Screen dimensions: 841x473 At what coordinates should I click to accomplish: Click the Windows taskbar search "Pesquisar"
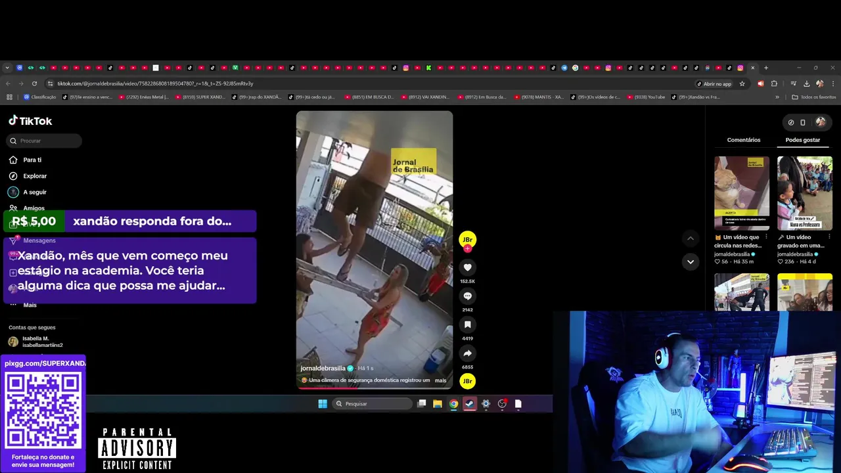point(373,404)
